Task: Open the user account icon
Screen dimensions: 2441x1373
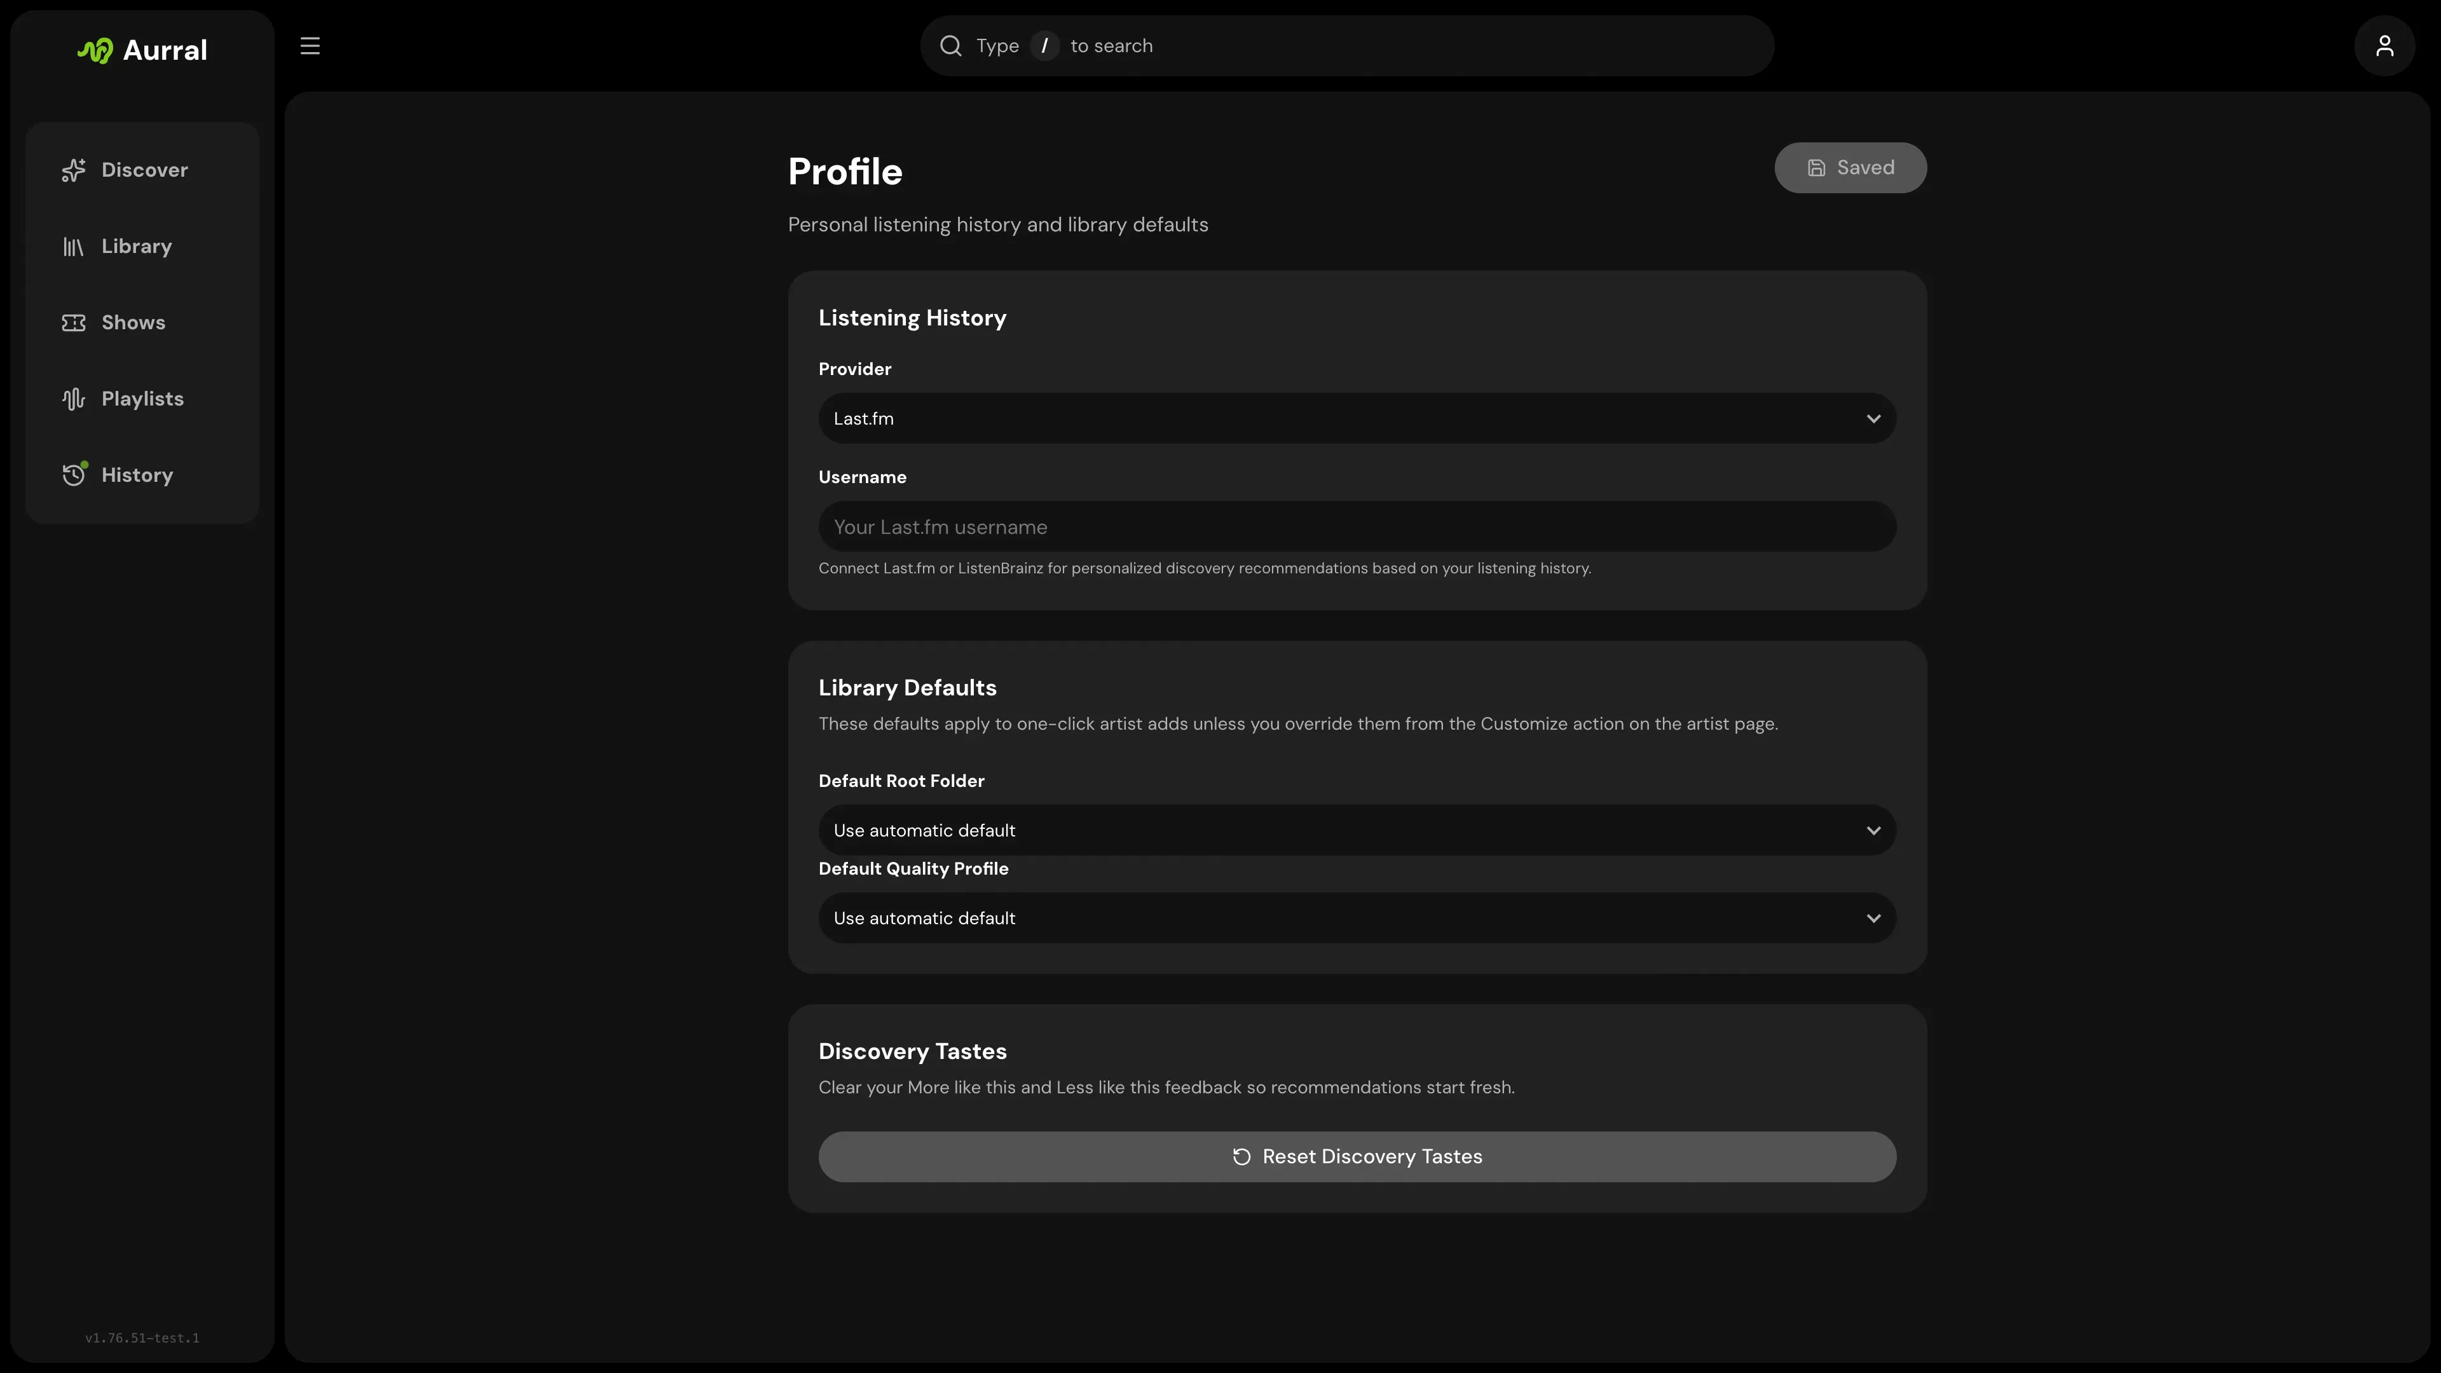Action: coord(2384,46)
